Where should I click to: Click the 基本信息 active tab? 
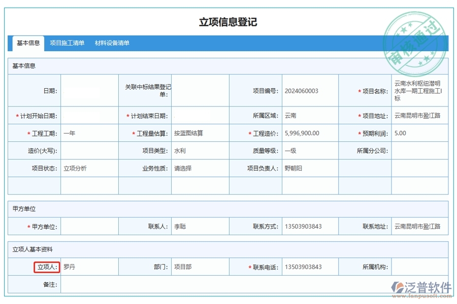tap(28, 44)
